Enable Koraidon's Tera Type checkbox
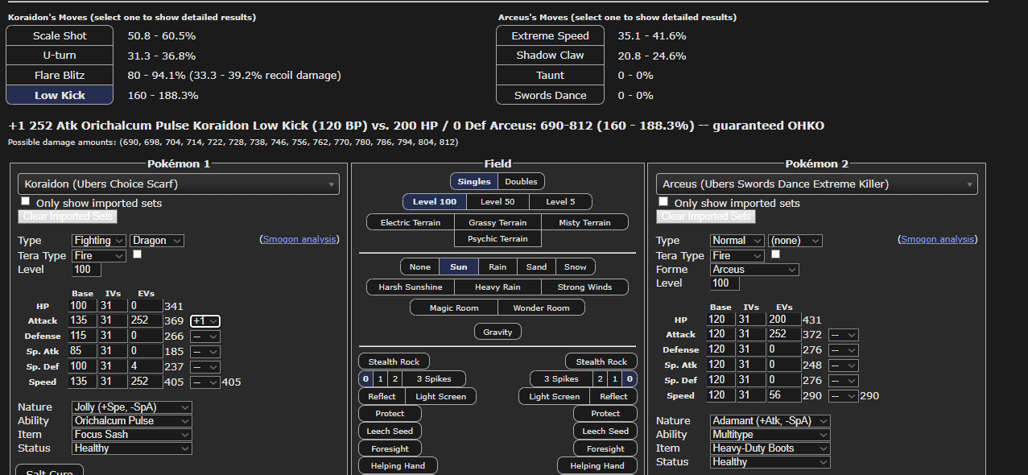The image size is (1028, 475). tap(137, 254)
